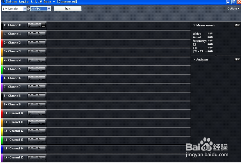Set rising edge trigger on Channel 5
This screenshot has height=163, width=242.
30,69
